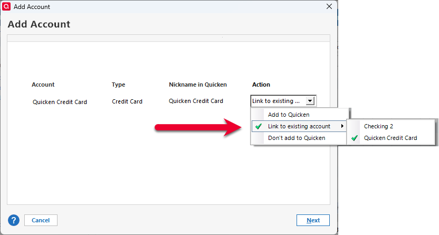Viewport: 439px width, 235px height.
Task: Expand submenu arrow beside 'Link to existing account'
Action: coord(342,126)
